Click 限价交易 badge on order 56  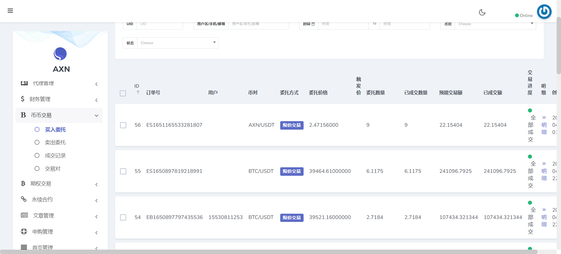click(x=292, y=125)
